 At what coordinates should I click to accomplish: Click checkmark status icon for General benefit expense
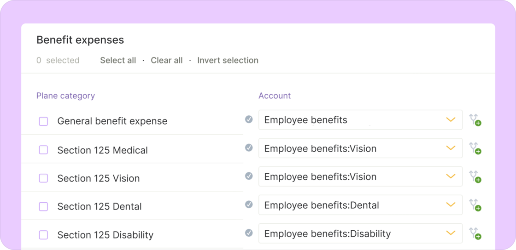tap(249, 119)
